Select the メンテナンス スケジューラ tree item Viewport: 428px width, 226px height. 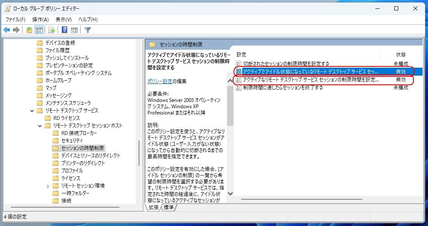point(68,103)
